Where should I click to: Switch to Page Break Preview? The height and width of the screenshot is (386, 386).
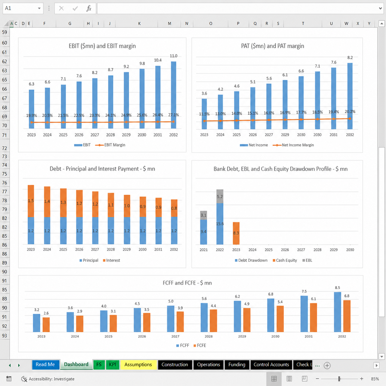pos(304,379)
